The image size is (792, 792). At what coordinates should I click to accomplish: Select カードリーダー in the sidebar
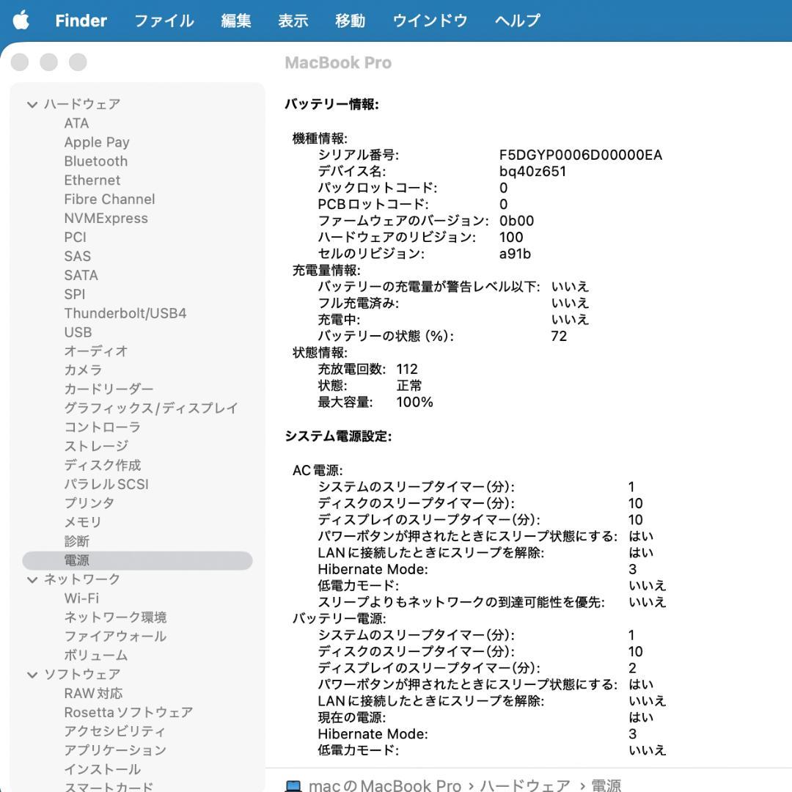point(109,389)
